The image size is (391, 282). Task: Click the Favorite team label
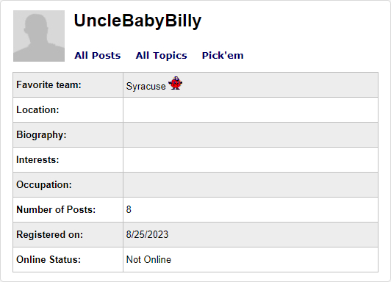click(x=49, y=85)
